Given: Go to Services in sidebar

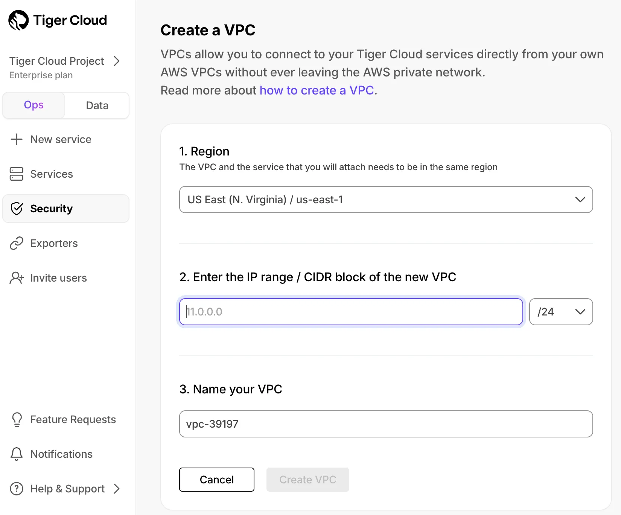Looking at the screenshot, I should coord(66,174).
